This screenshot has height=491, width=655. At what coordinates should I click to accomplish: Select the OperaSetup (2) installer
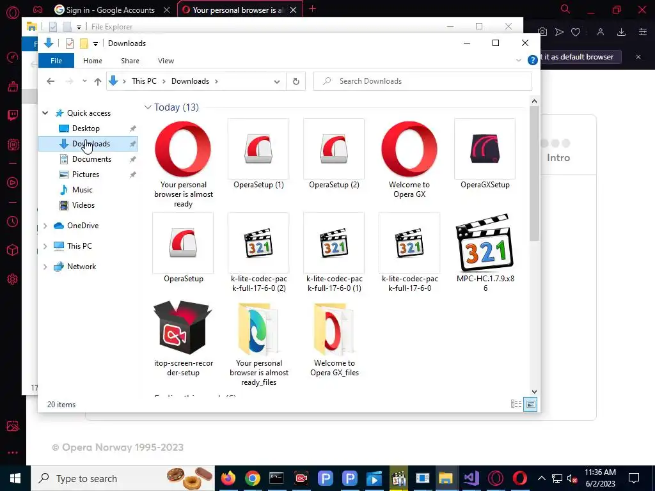[334, 150]
